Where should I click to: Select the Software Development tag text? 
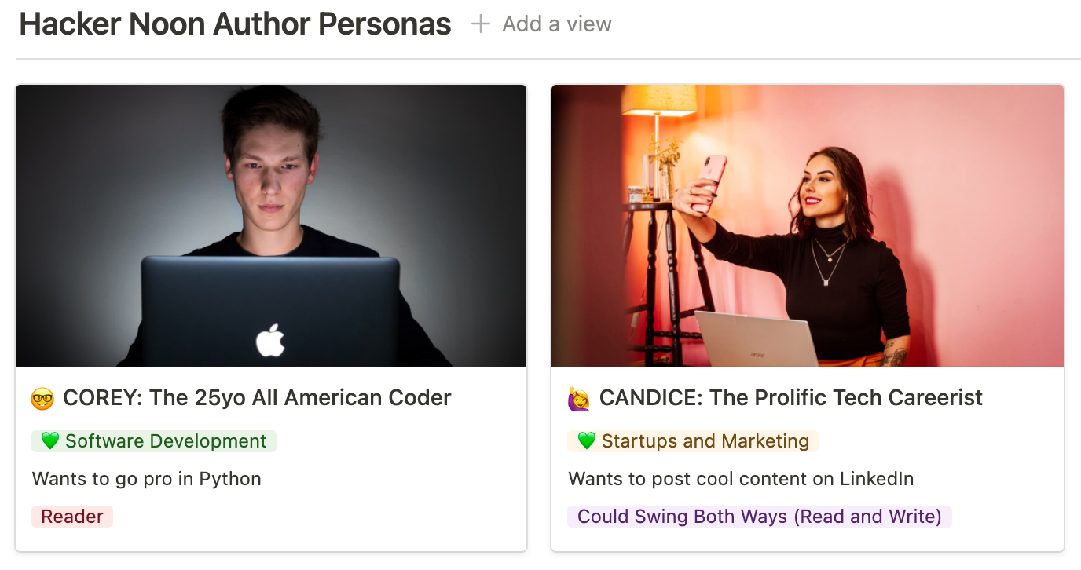[x=166, y=441]
